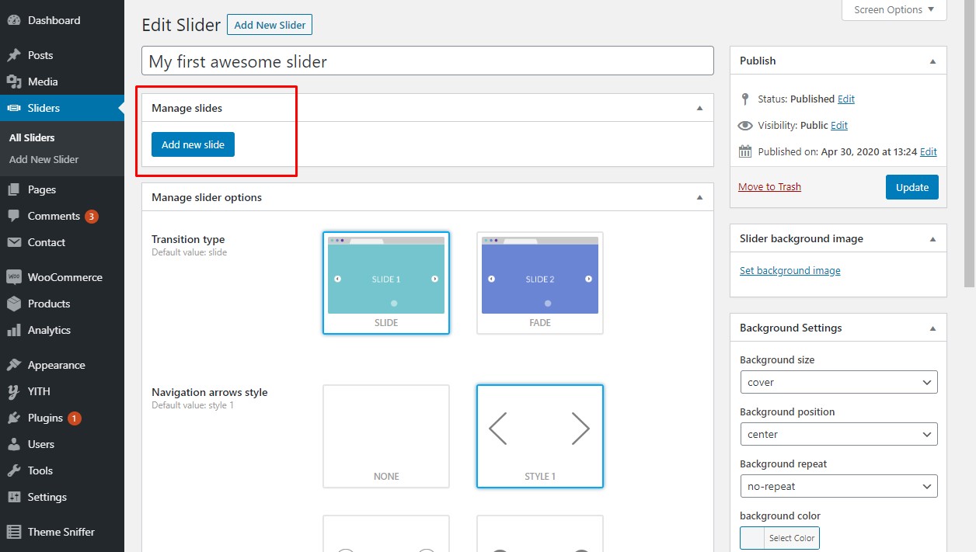Click the Select Color button
This screenshot has width=976, height=552.
pyautogui.click(x=792, y=538)
